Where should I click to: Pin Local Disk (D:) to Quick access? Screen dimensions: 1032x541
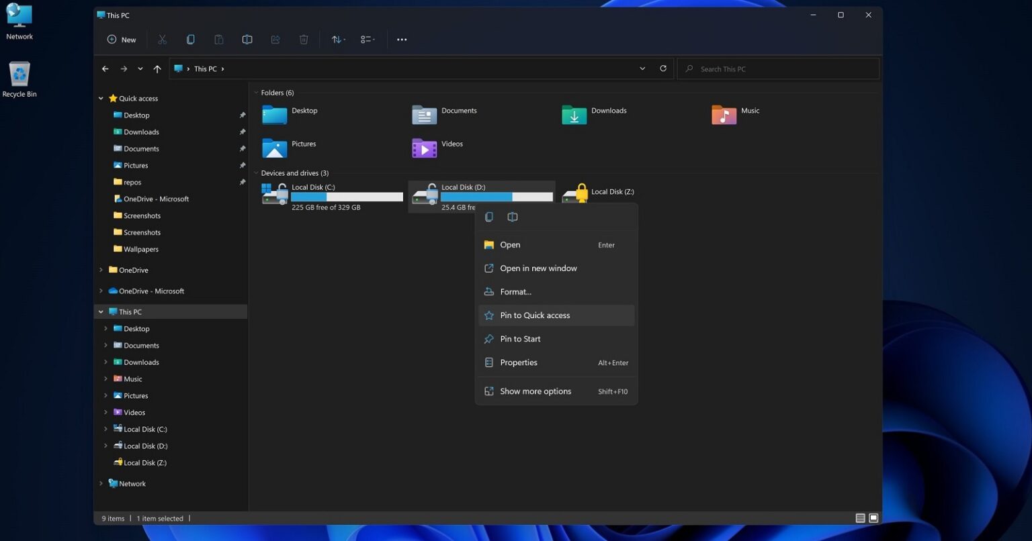point(535,315)
